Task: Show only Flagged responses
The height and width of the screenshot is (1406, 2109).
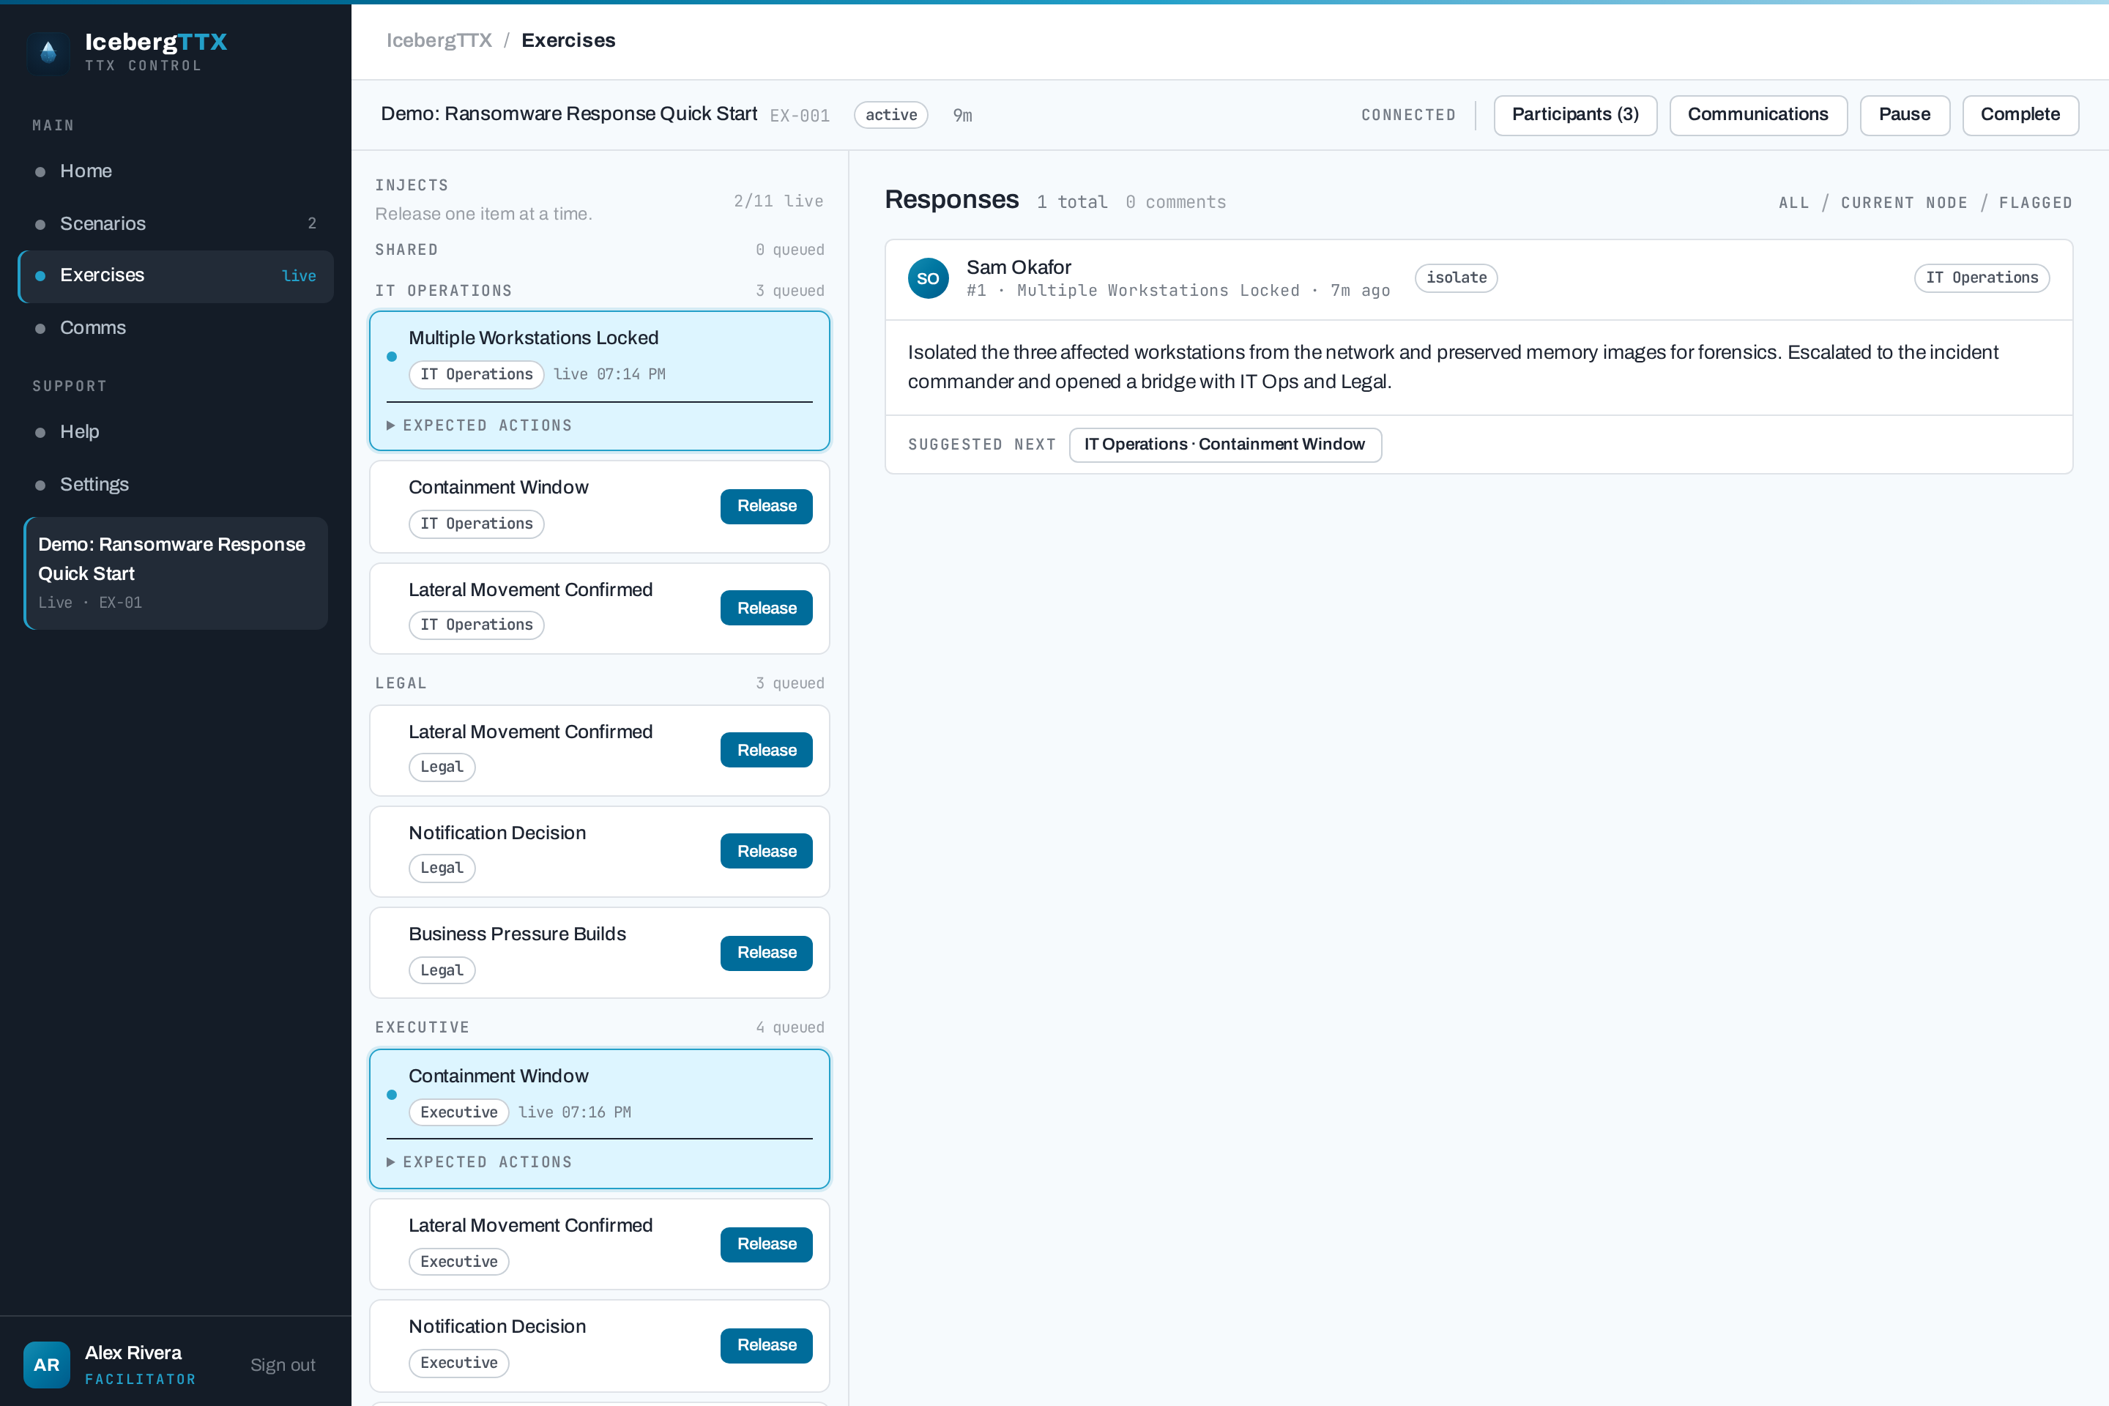Action: tap(2036, 203)
